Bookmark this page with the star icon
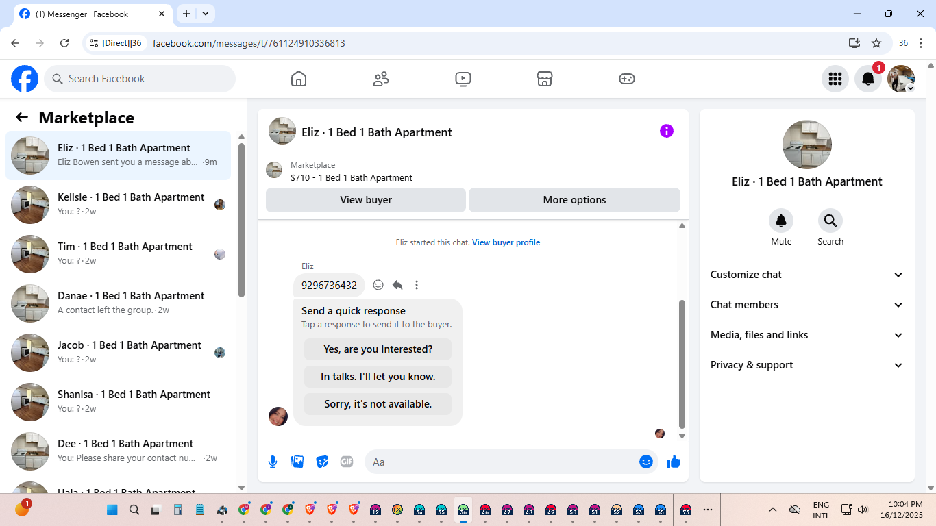The image size is (936, 526). click(876, 43)
